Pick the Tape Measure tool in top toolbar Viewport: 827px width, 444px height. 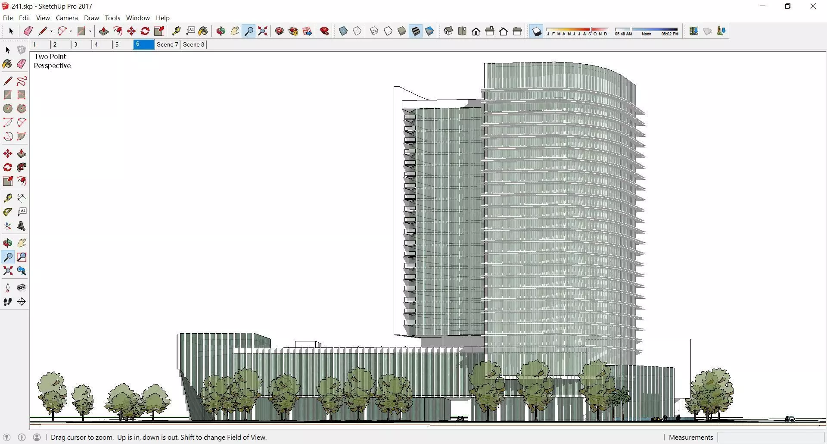tap(176, 31)
